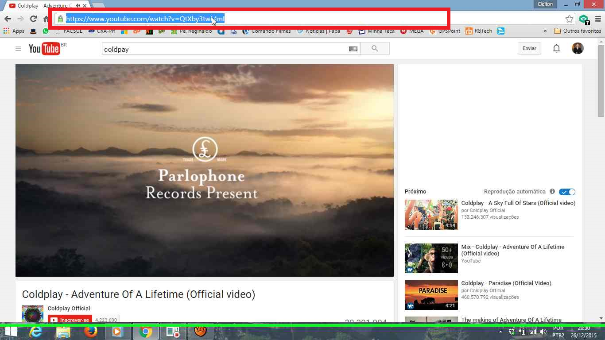Screen dimensions: 605x340
Task: Click POR PTB2 language indicator
Action: [x=558, y=332]
